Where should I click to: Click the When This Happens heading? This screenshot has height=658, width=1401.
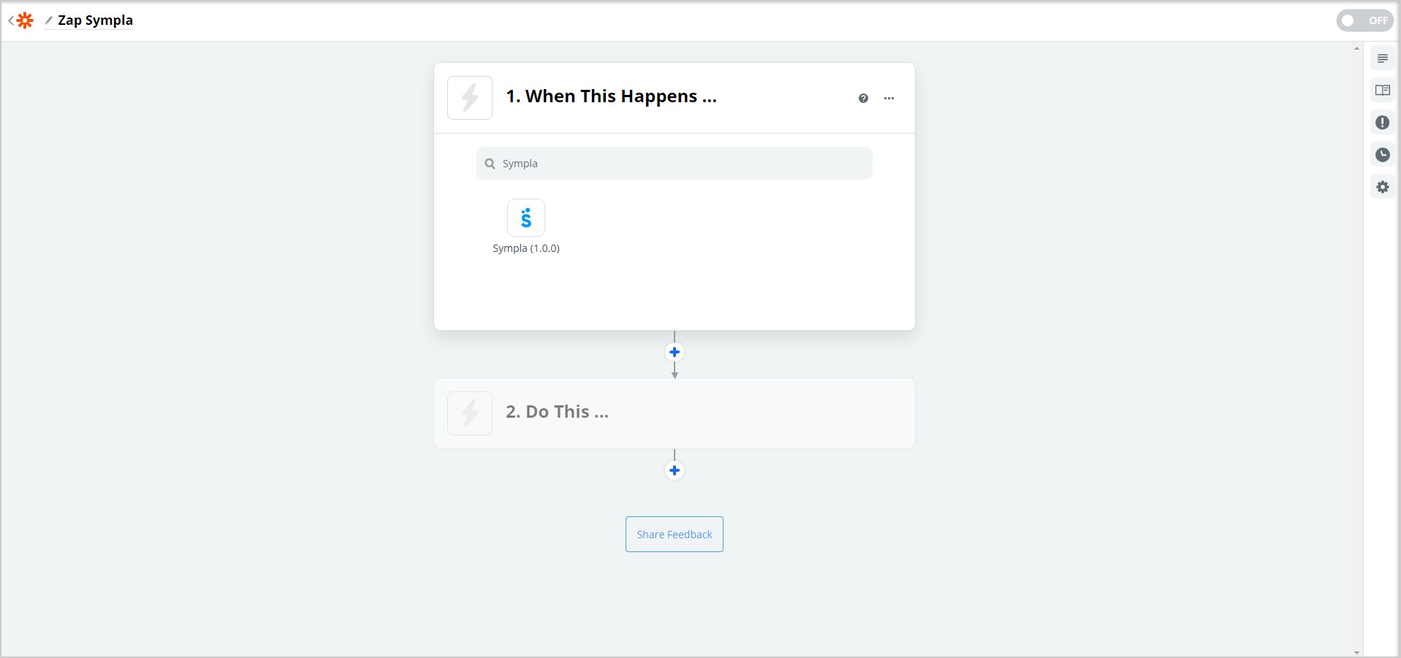[611, 96]
